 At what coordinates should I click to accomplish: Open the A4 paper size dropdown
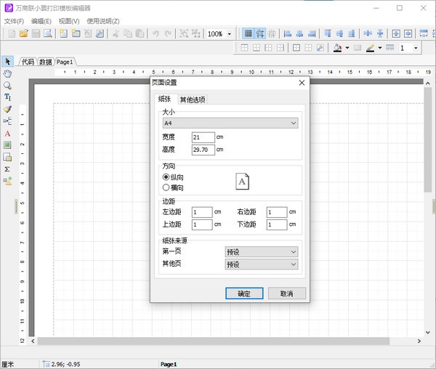[x=230, y=123]
